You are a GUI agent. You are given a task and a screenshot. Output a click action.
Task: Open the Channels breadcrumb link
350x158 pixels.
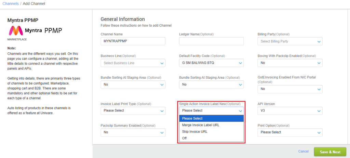pos(11,4)
